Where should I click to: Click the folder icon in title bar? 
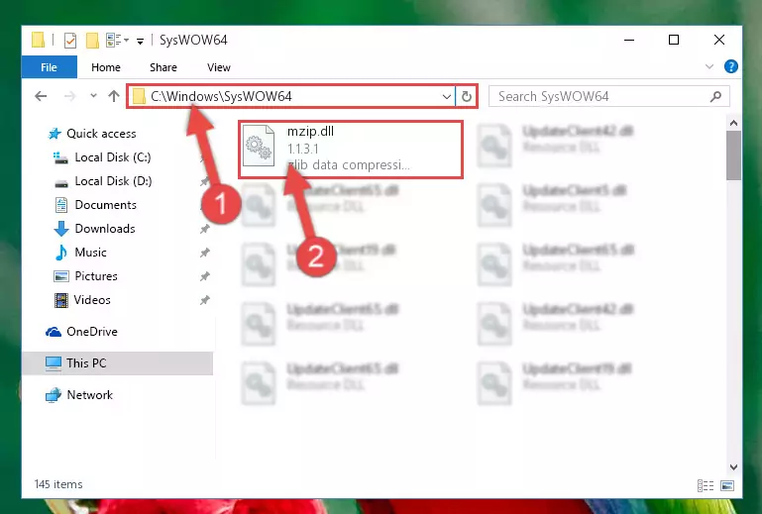point(39,40)
